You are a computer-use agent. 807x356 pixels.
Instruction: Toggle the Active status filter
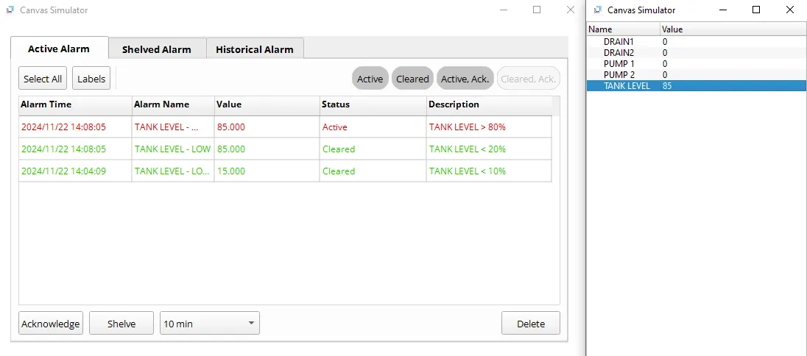[370, 79]
